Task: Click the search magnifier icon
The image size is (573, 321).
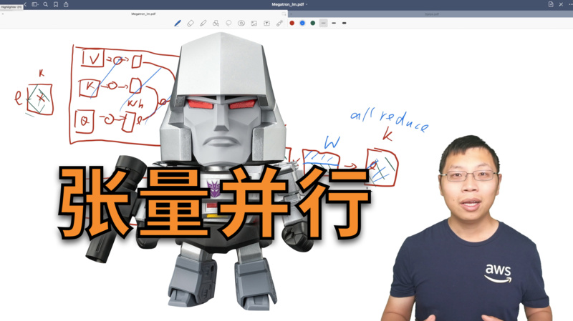Action: tap(46, 4)
